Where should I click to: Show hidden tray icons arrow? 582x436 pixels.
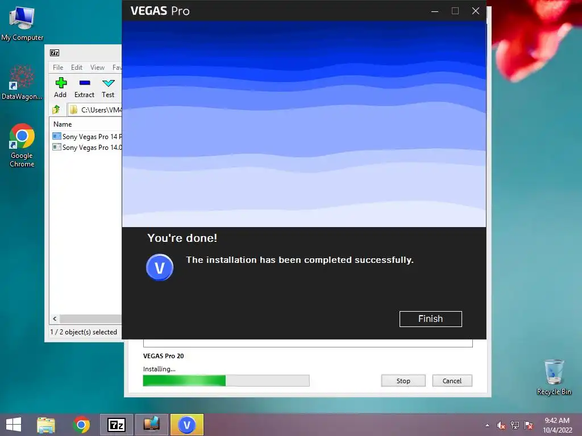[487, 425]
